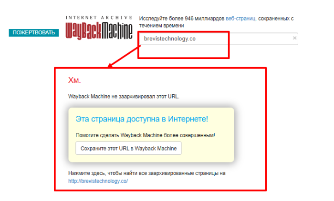334x201 pixels.
Task: Follow the веб-страниц link
Action: tap(241, 19)
